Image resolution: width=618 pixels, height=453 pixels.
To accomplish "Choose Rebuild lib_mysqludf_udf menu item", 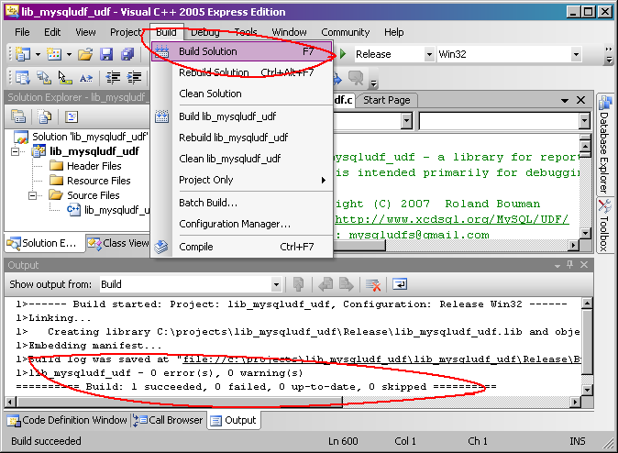I will click(x=241, y=138).
